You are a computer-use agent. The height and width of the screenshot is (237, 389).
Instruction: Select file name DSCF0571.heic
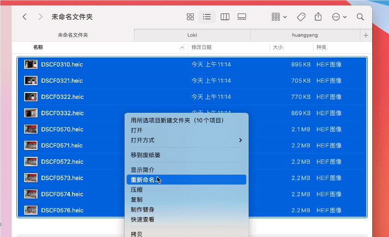pyautogui.click(x=62, y=145)
